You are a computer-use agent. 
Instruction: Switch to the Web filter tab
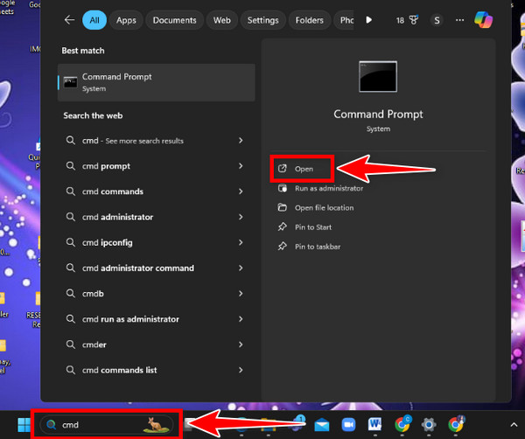[222, 20]
